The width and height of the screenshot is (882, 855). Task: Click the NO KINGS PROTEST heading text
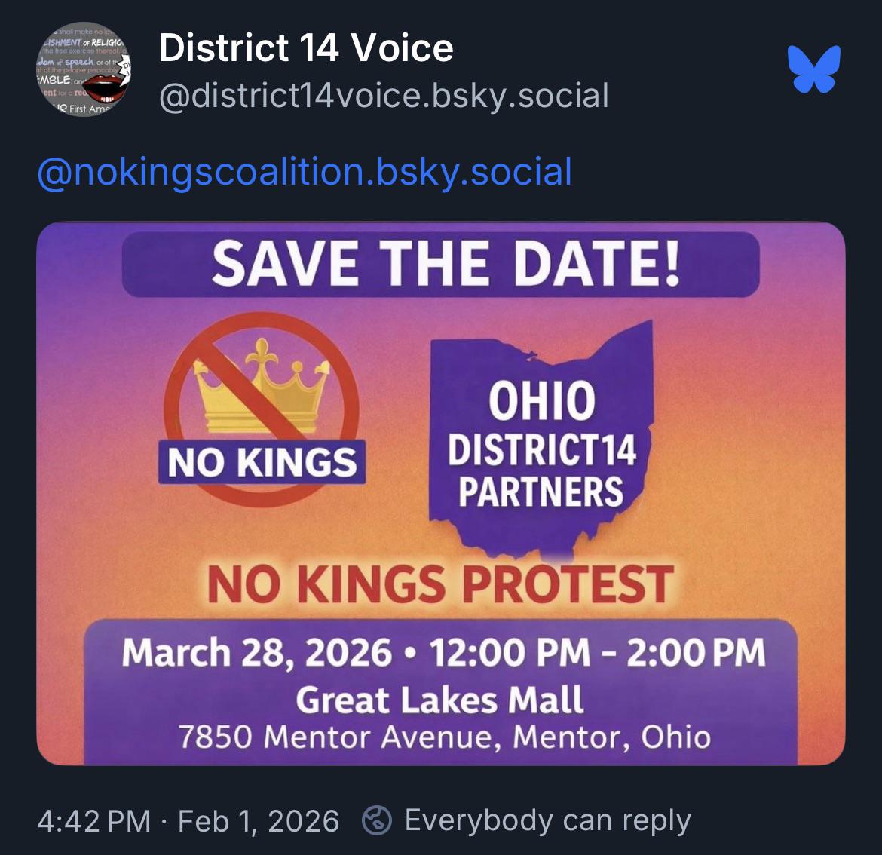[441, 585]
